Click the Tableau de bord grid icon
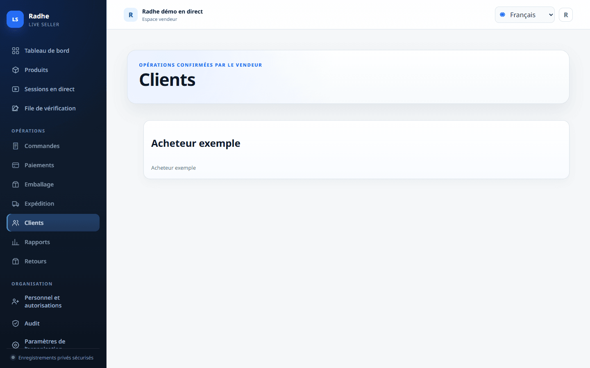Image resolution: width=590 pixels, height=368 pixels. coord(16,51)
